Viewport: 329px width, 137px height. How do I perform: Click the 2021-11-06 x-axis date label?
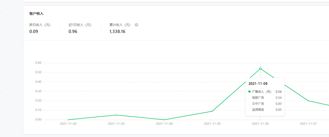260,123
